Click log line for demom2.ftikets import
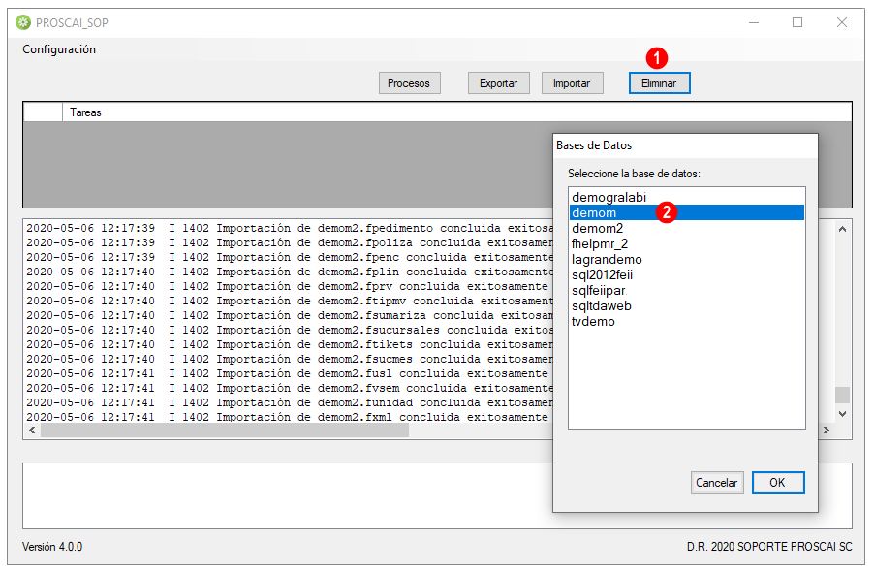 coord(290,344)
